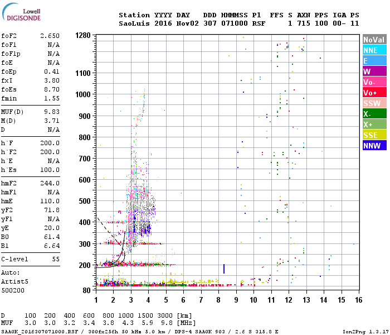Click the 80 km height axis label
Image resolution: width=390 pixels, height=335 pixels.
coord(86,290)
